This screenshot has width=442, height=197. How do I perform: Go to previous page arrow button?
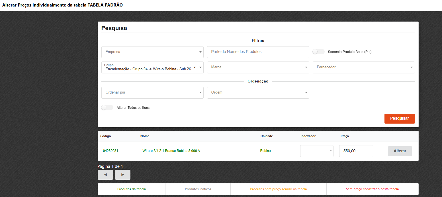105,175
